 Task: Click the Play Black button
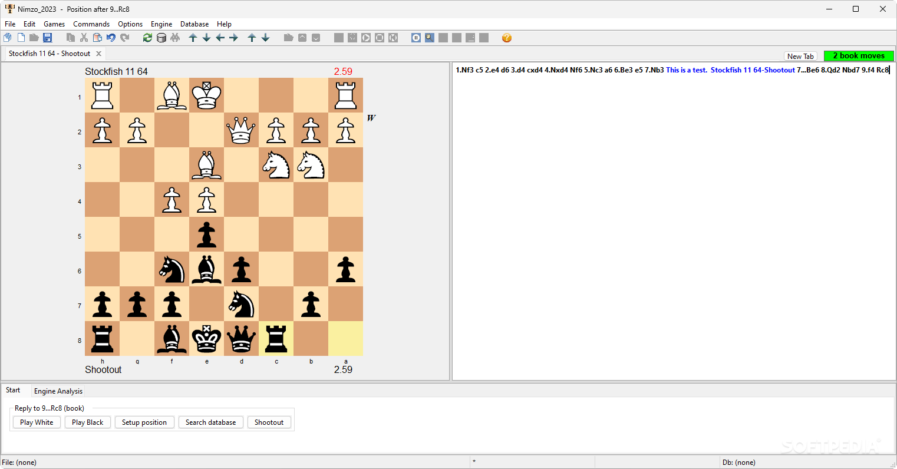click(87, 422)
